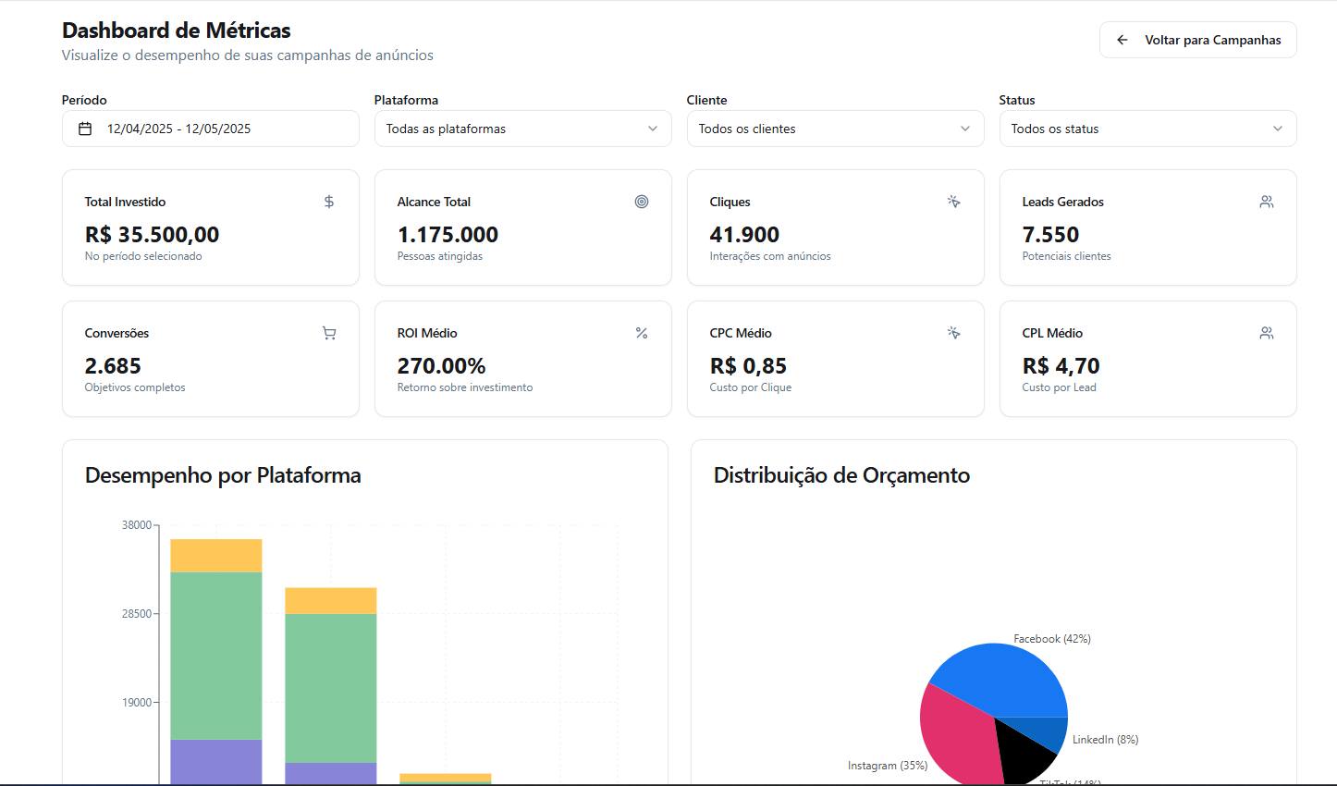Viewport: 1337px width, 786px height.
Task: Click the 2.685 conversions value
Action: point(113,366)
